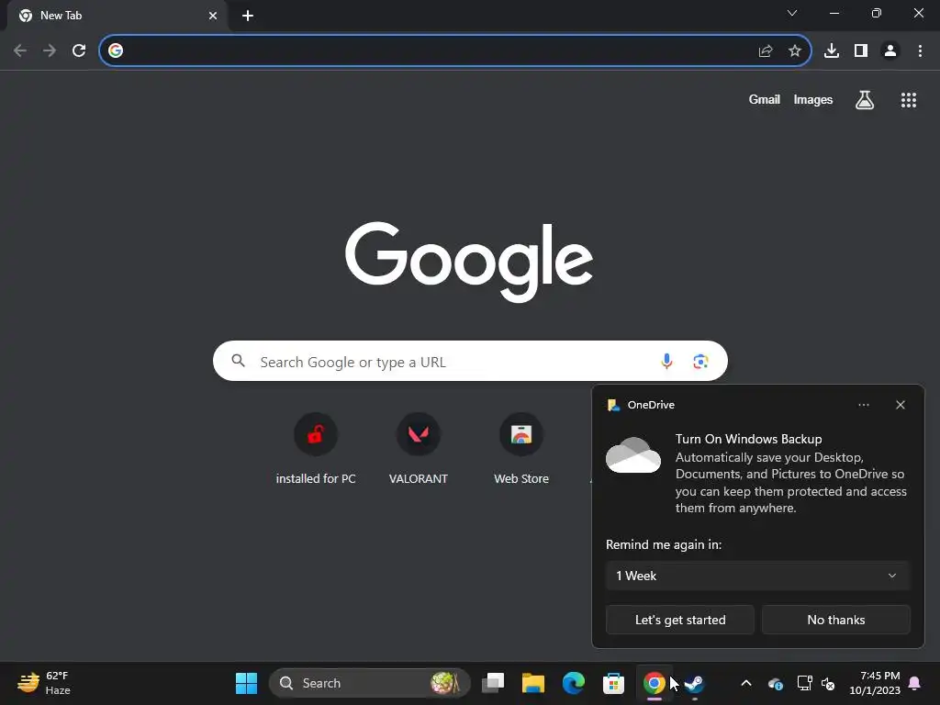Open Search Labs flask icon
Viewport: 940px width, 705px height.
tap(865, 100)
